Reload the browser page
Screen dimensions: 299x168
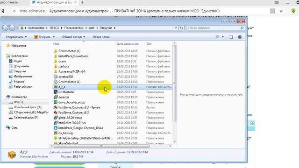pyautogui.click(x=14, y=11)
